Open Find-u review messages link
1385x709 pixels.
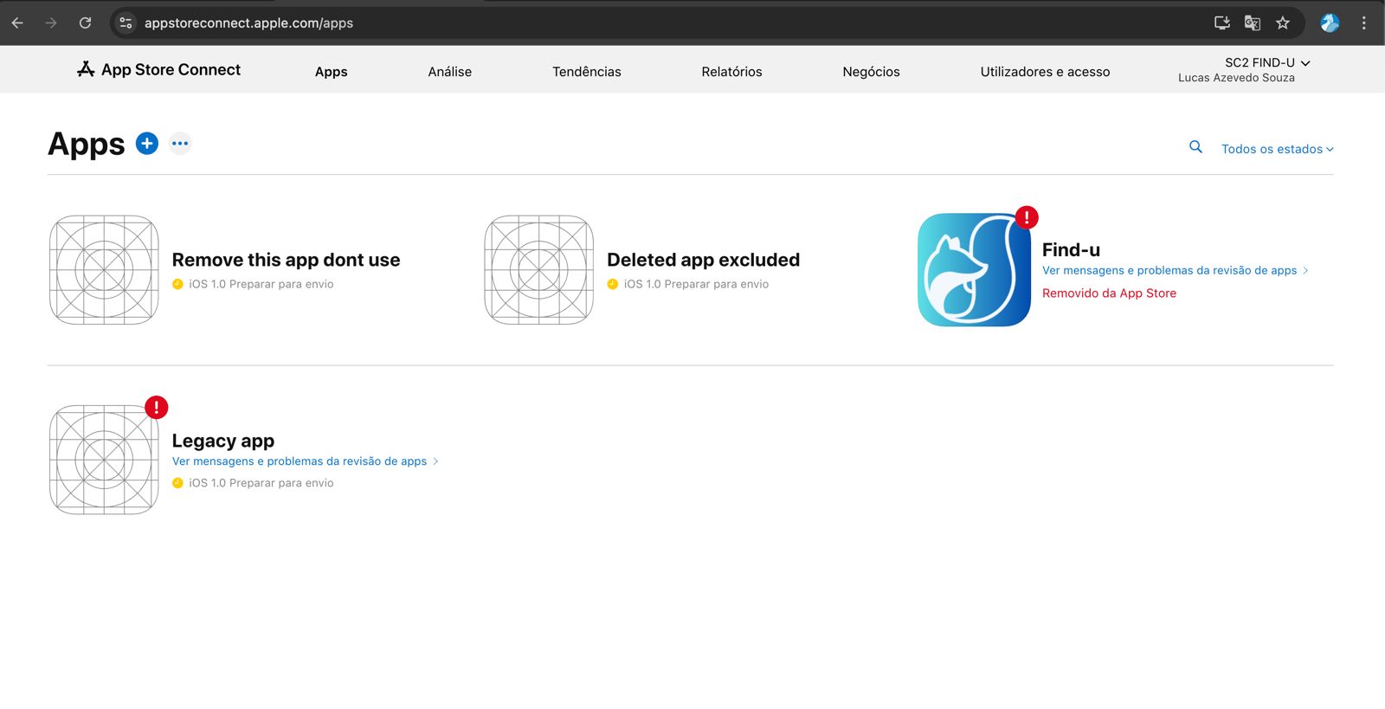point(1169,271)
